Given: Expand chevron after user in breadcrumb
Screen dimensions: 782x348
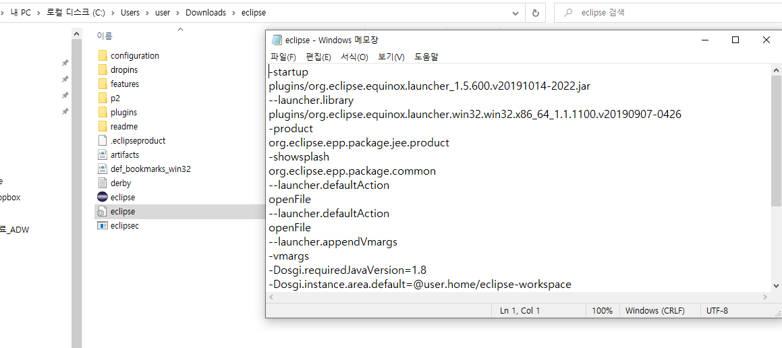Looking at the screenshot, I should pyautogui.click(x=178, y=13).
